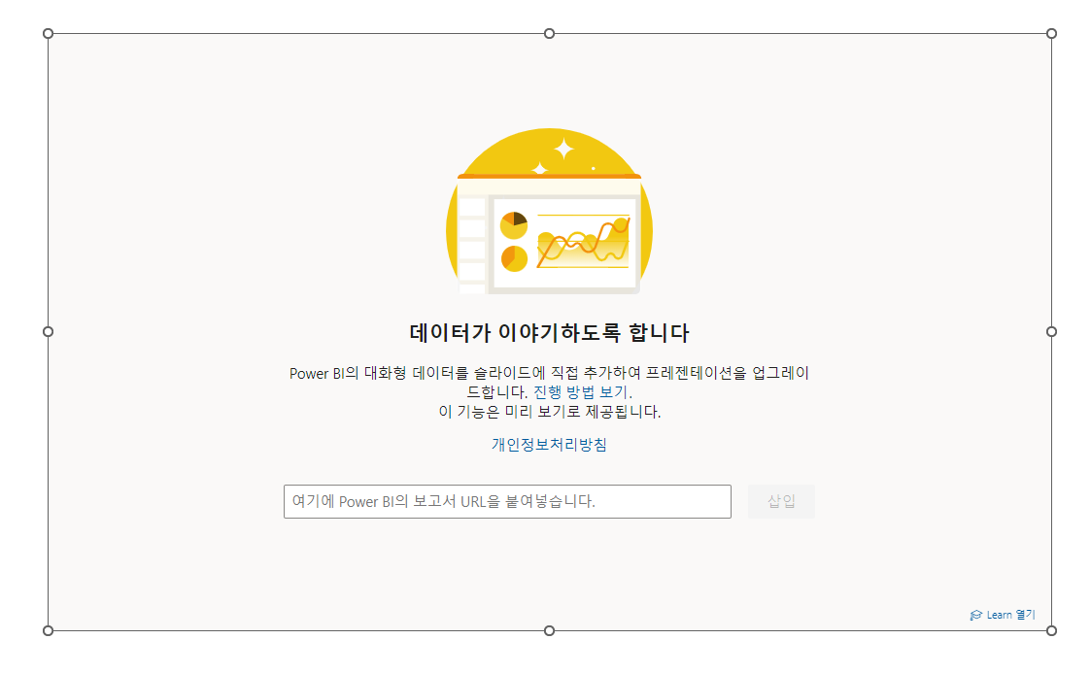Click the bottom-right corner resize handle

coord(1051,630)
